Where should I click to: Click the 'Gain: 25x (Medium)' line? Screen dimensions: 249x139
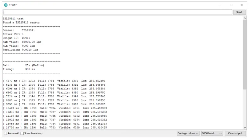pos(23,65)
